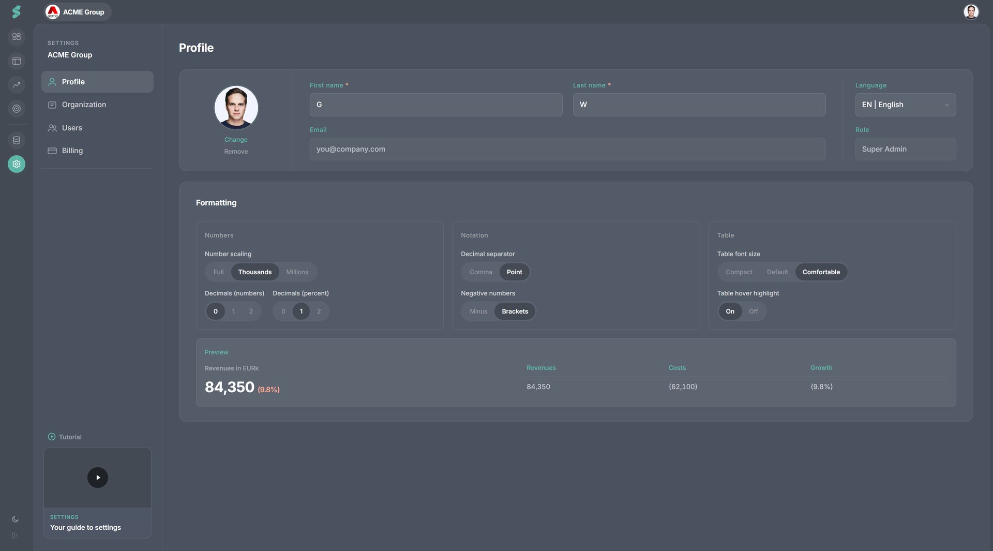Collapse the sidebar panel icon
Screen dimensions: 993x551
pos(15,535)
